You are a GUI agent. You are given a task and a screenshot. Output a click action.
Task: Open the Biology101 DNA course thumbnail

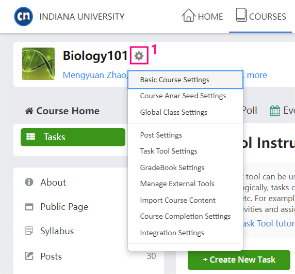(38, 64)
